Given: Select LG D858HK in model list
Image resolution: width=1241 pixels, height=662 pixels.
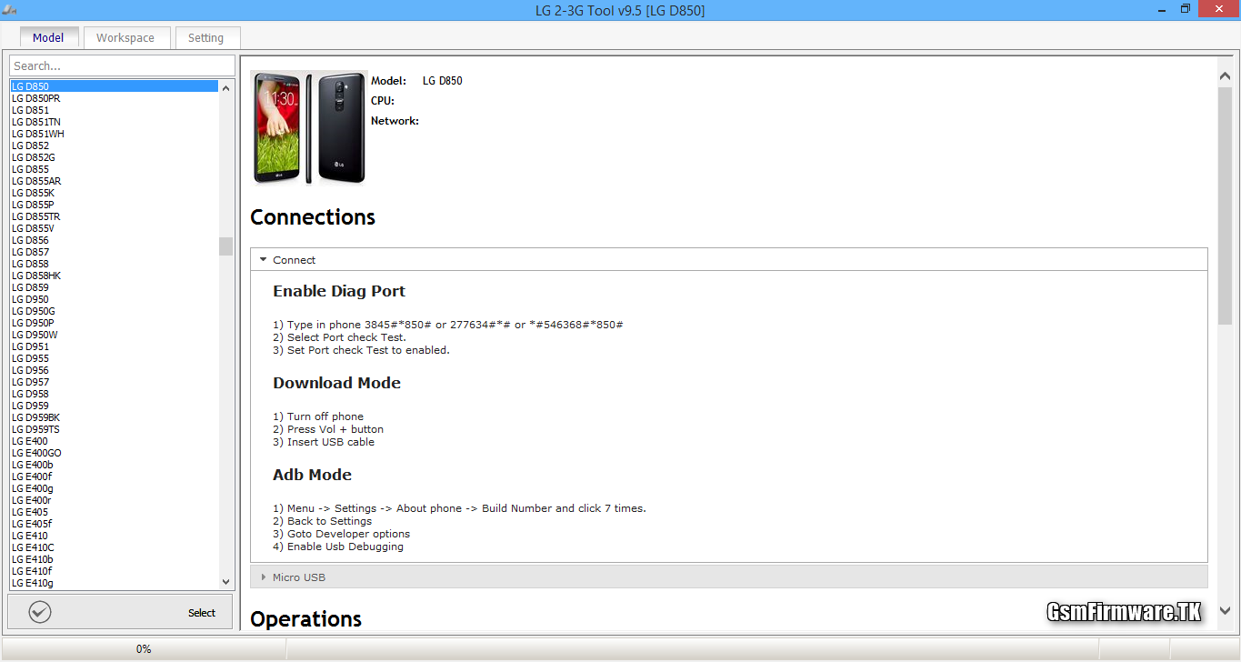Looking at the screenshot, I should coord(114,276).
